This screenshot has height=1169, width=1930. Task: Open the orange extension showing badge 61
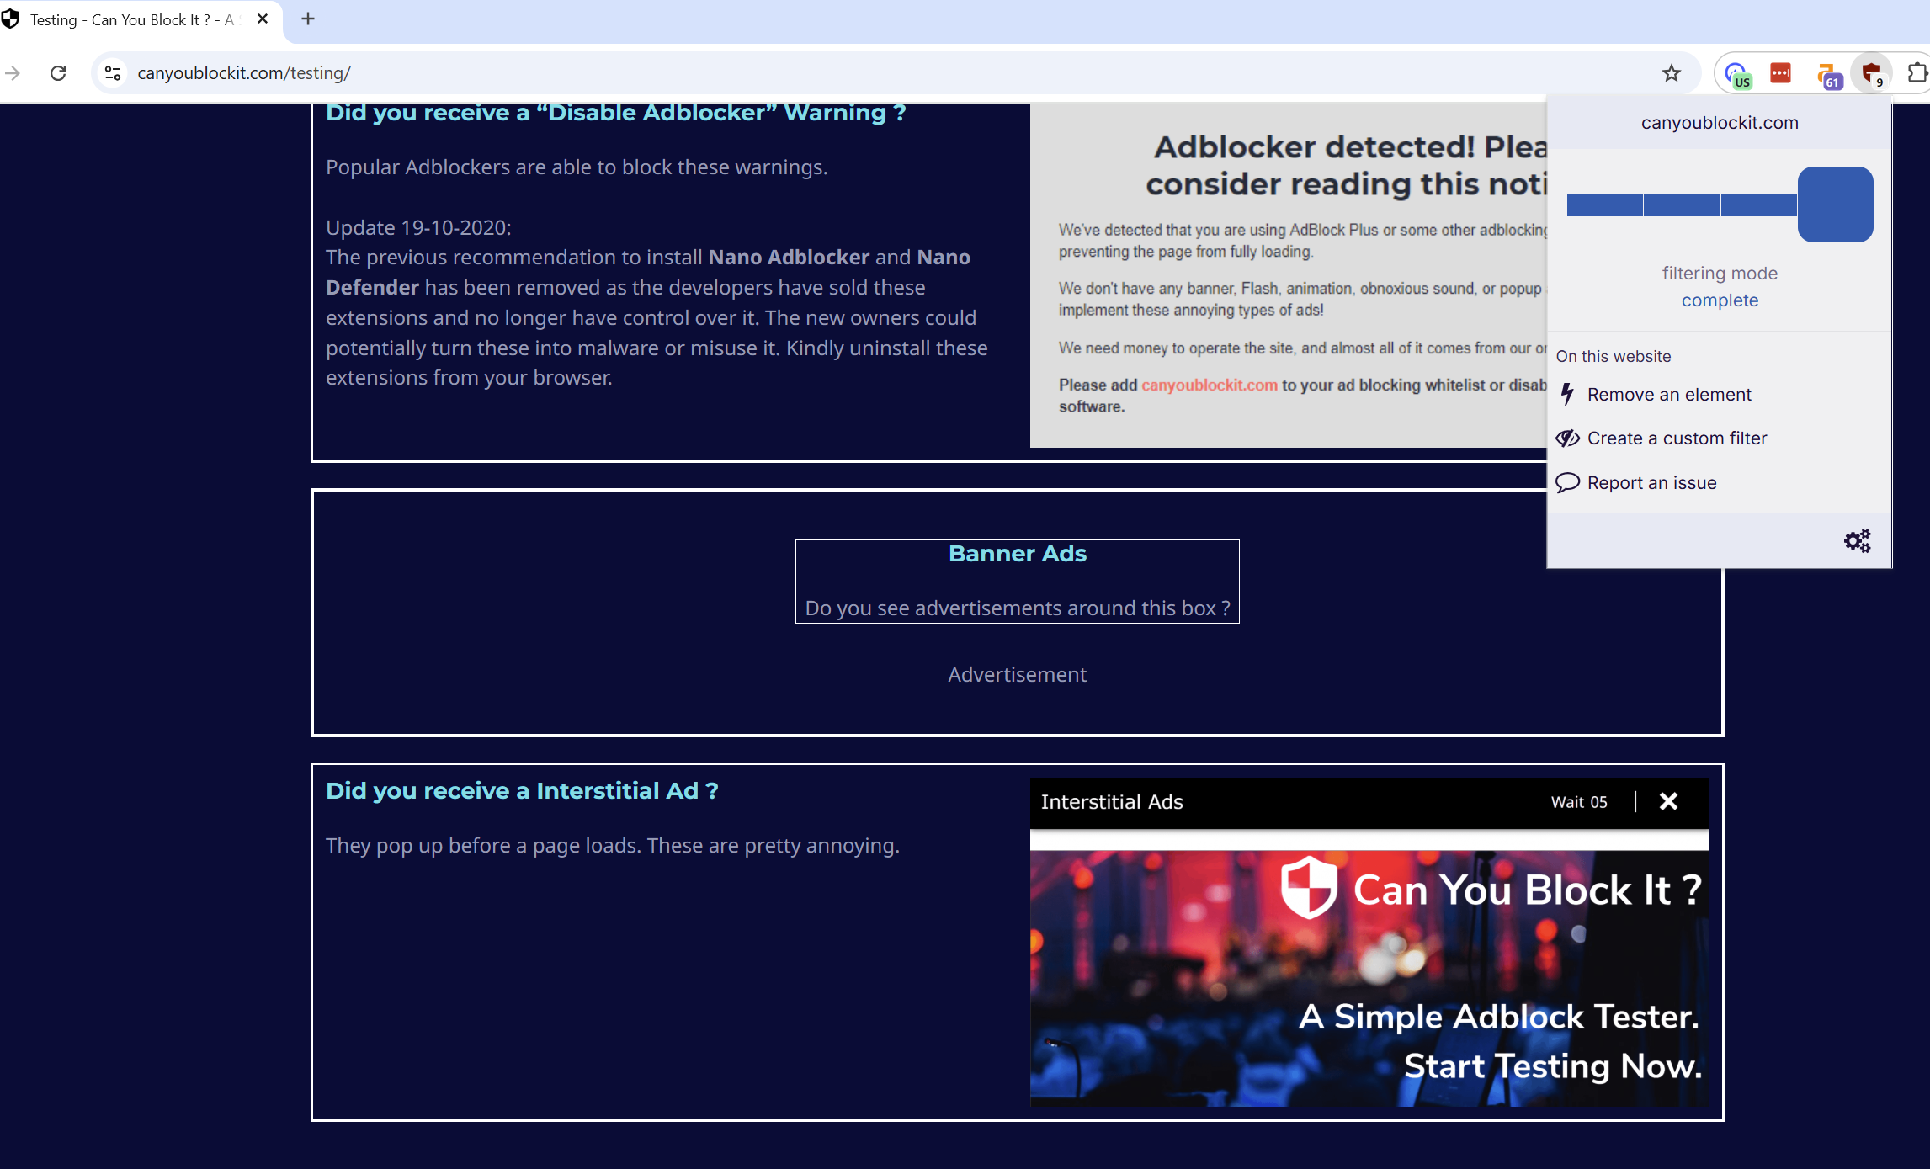1827,73
